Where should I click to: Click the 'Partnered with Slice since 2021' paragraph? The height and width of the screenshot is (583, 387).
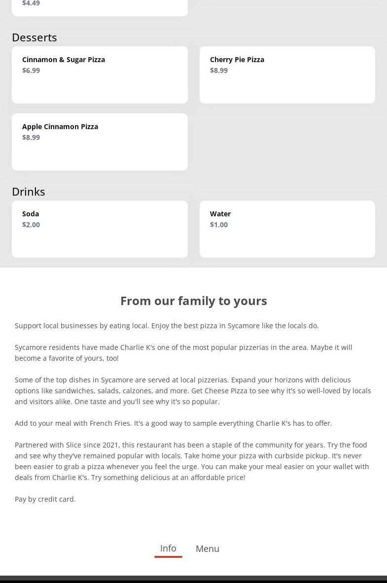(192, 461)
